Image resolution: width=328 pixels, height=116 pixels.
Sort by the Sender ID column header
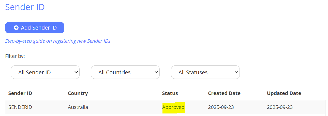[x=20, y=93]
